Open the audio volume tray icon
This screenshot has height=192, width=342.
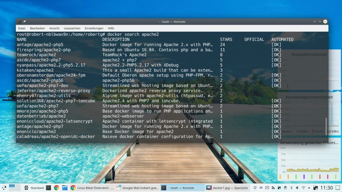[297, 188]
